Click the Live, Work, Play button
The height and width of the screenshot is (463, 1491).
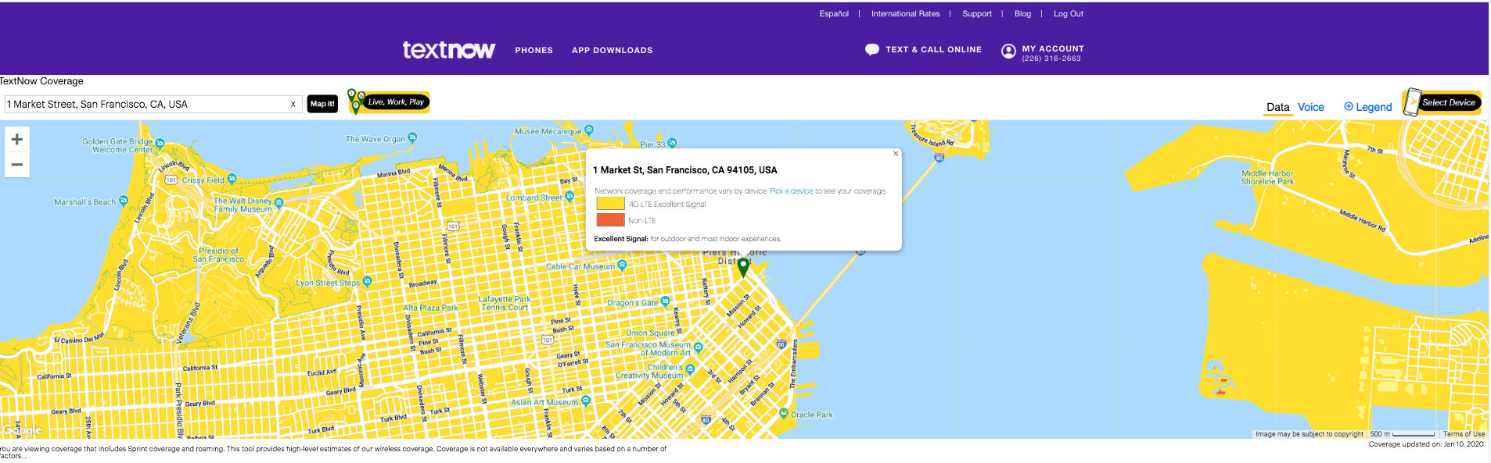(390, 102)
